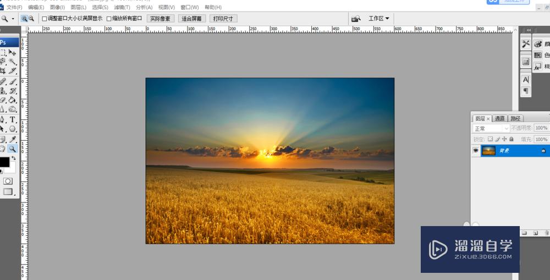Screen dimensions: 550x280
Task: Open the Layer Comps panel icon
Action: pyautogui.click(x=525, y=62)
